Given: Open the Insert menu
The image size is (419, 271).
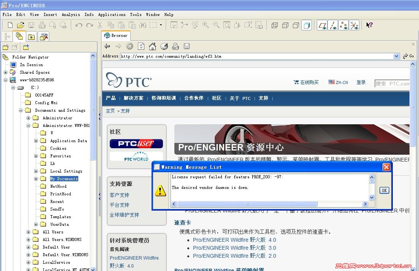Looking at the screenshot, I should tap(50, 15).
